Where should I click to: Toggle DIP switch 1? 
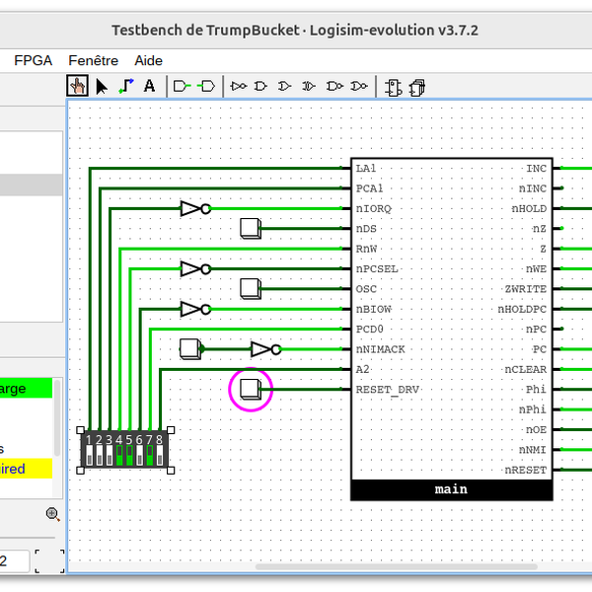coord(90,455)
